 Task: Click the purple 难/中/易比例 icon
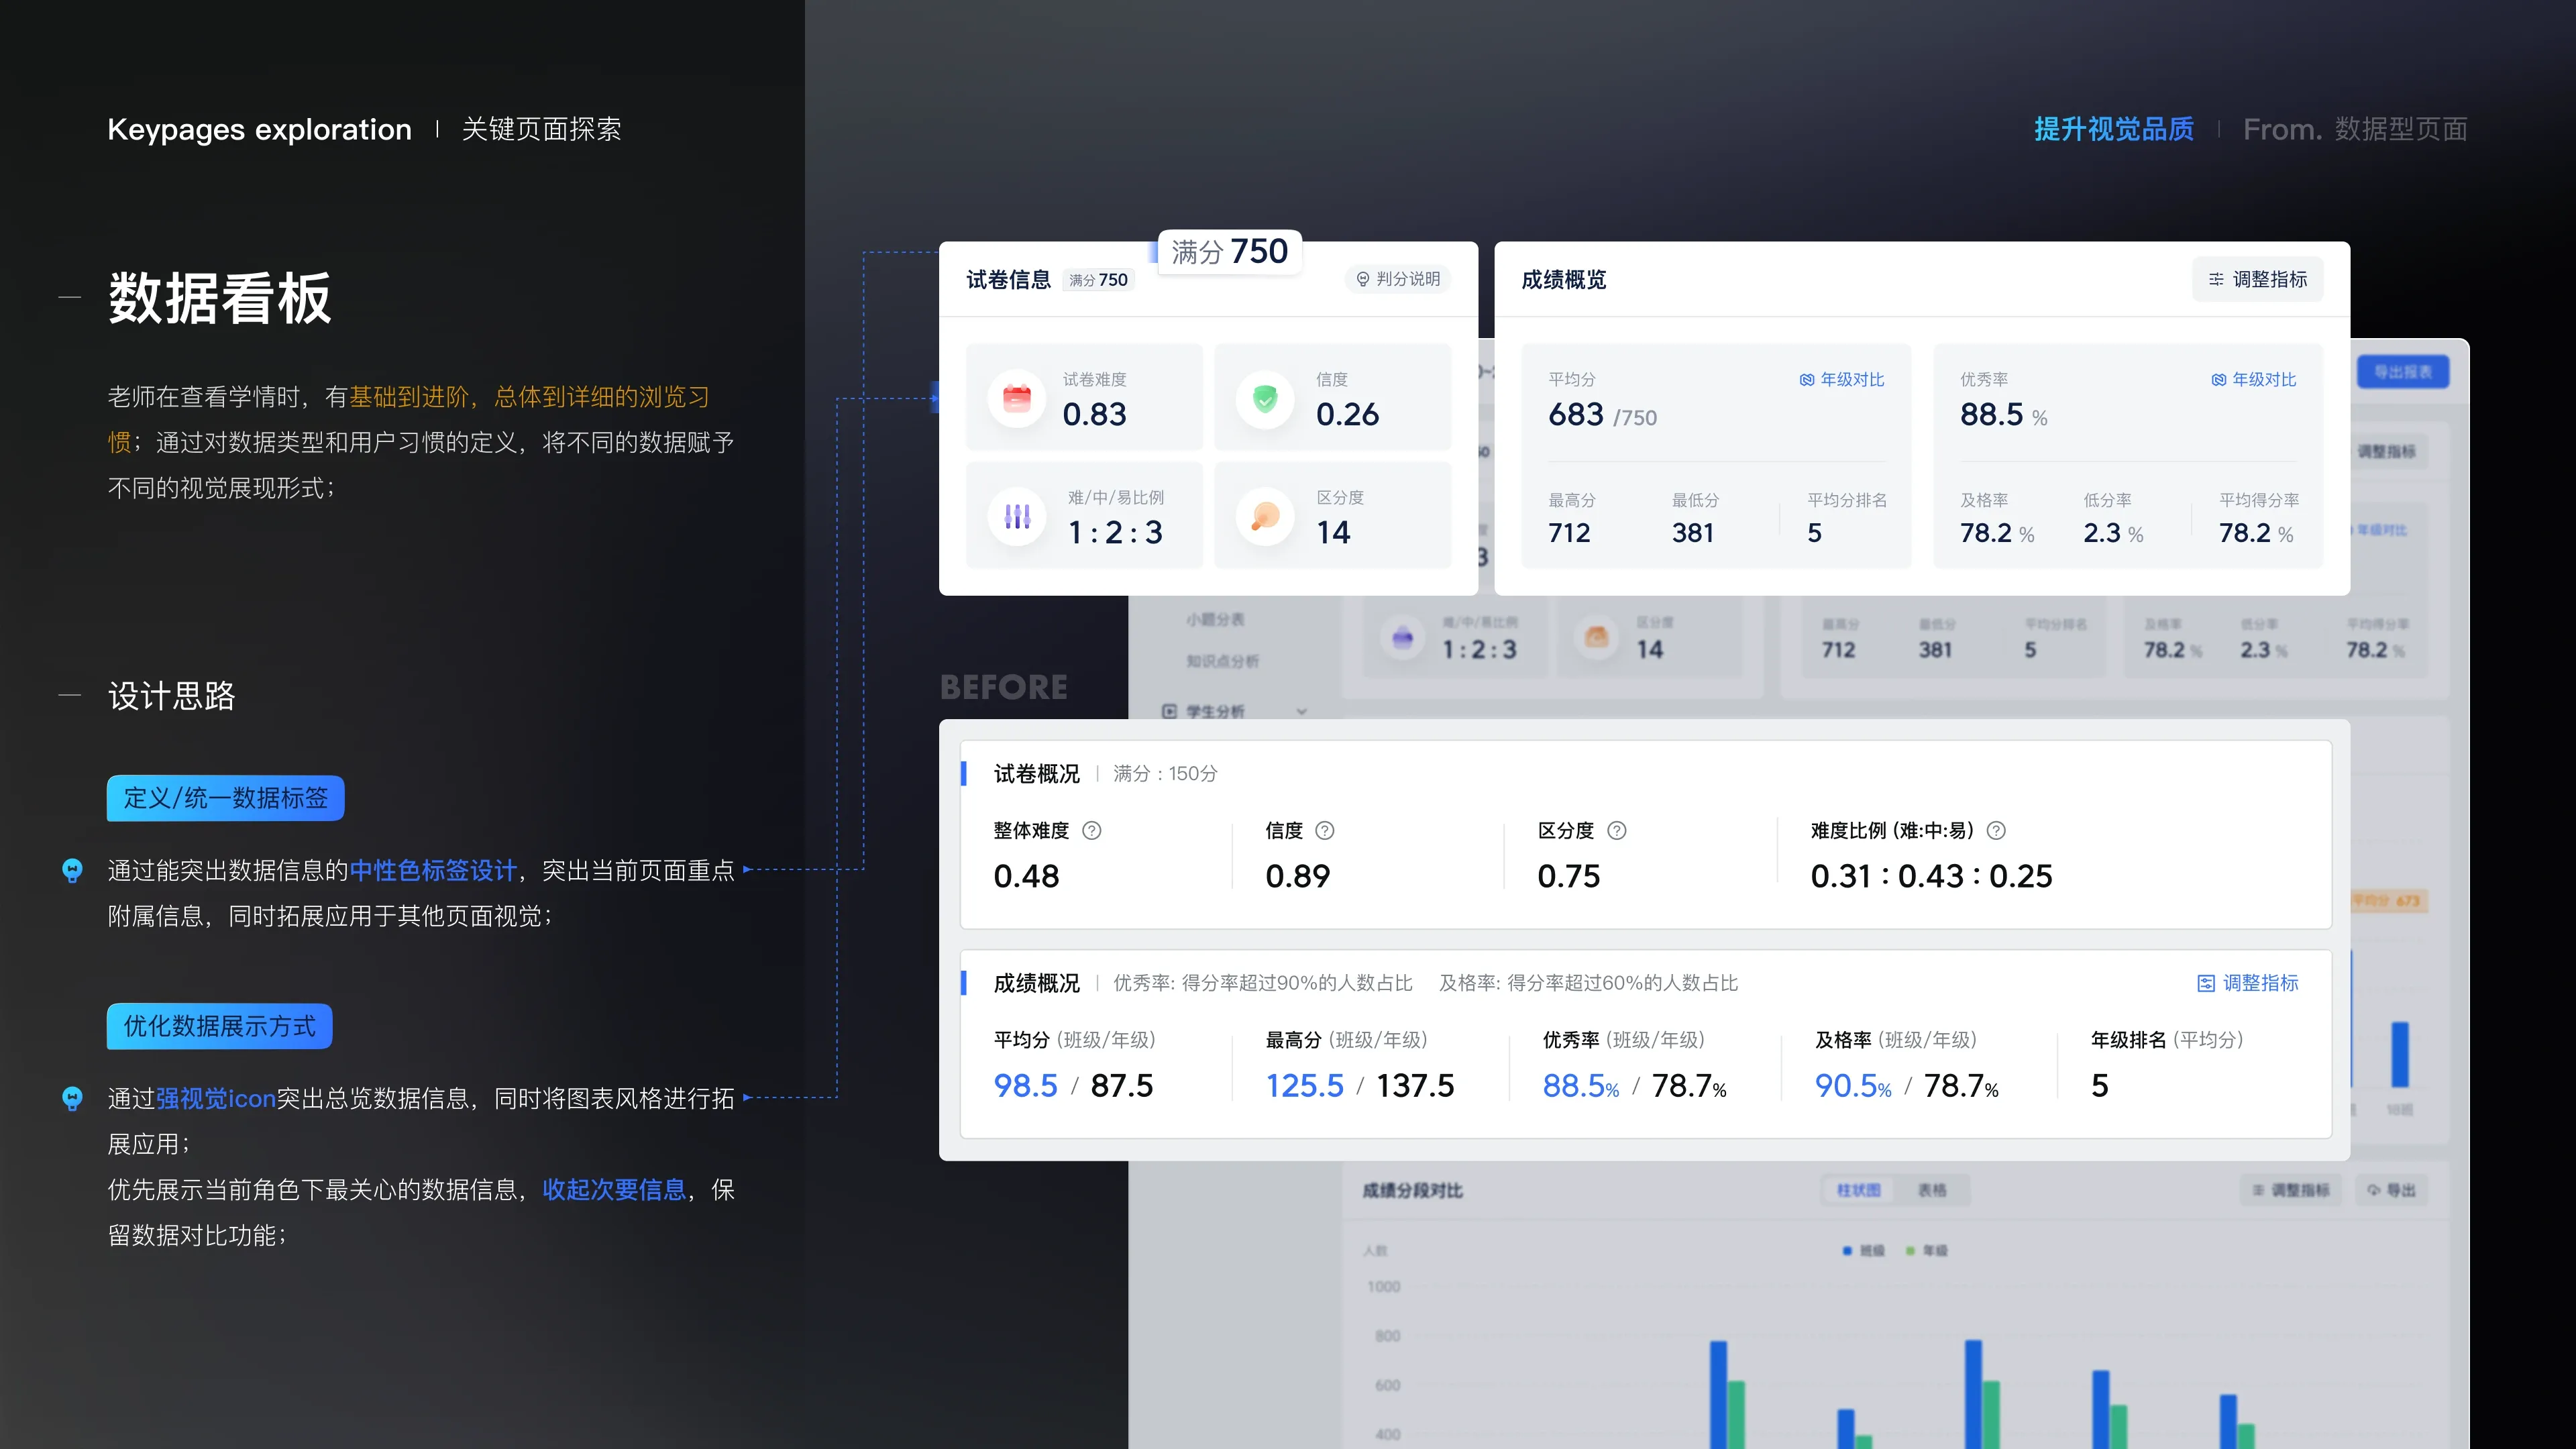point(1016,517)
